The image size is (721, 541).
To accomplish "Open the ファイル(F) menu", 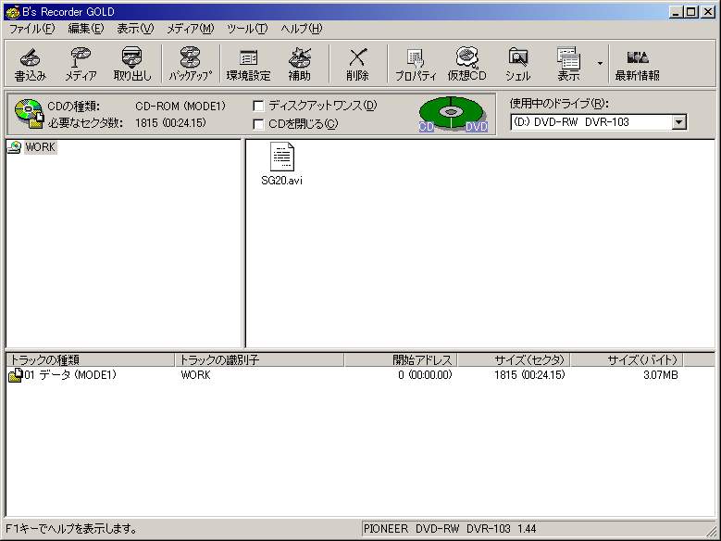I will 32,29.
